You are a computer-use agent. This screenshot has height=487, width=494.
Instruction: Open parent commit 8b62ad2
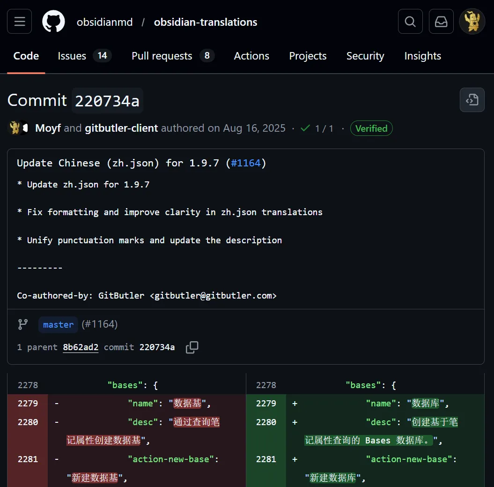tap(81, 347)
